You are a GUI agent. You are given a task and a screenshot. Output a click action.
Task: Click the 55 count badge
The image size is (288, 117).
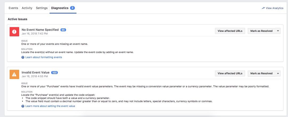[x=63, y=30]
